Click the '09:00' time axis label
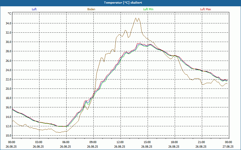Viewport: 241px width, 150px height. pos(93,142)
